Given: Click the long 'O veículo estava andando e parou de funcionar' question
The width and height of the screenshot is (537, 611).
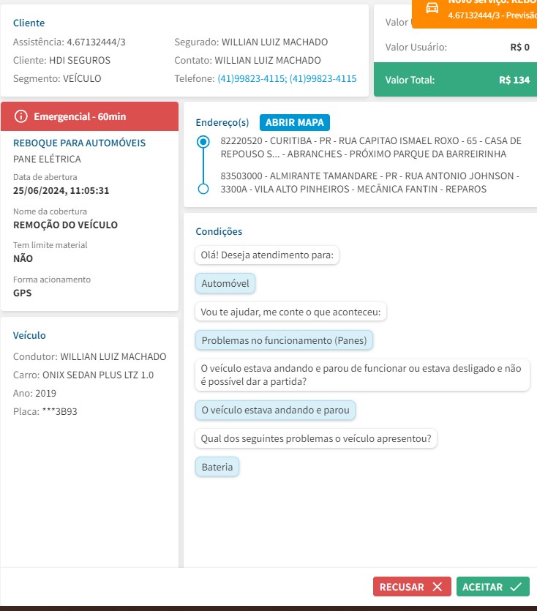Looking at the screenshot, I should pyautogui.click(x=362, y=375).
